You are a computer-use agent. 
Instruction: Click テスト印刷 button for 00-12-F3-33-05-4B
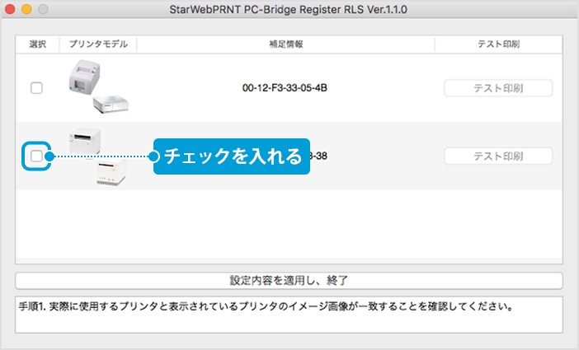point(498,88)
